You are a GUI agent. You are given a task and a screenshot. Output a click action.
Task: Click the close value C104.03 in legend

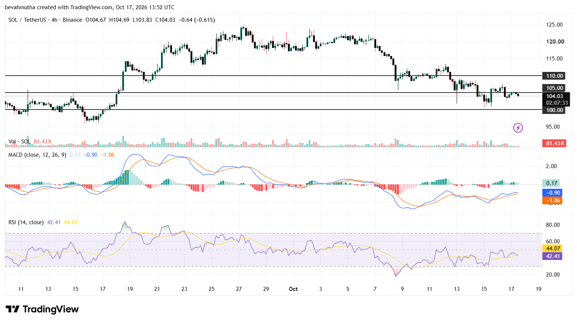tap(165, 20)
